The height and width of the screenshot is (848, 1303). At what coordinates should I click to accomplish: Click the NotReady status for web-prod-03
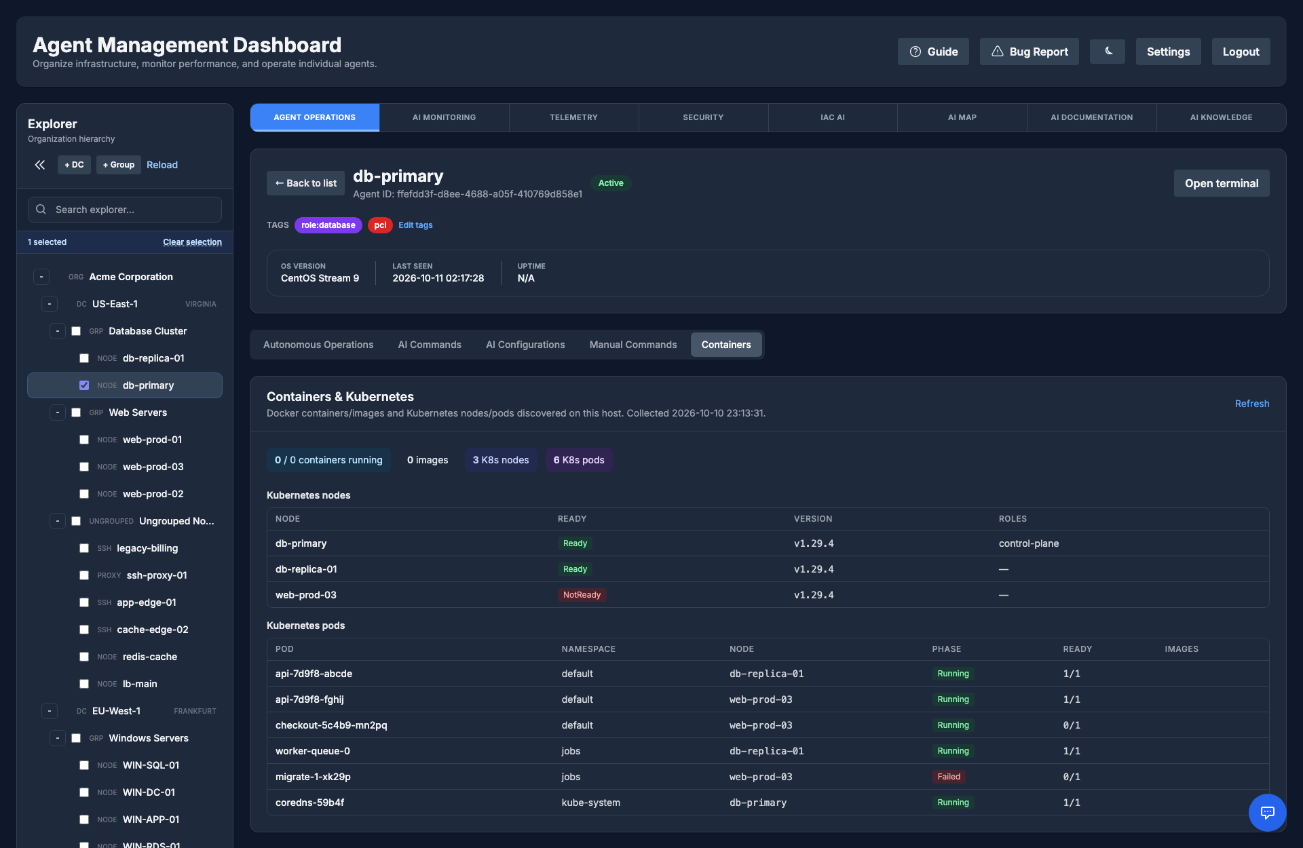click(x=582, y=595)
